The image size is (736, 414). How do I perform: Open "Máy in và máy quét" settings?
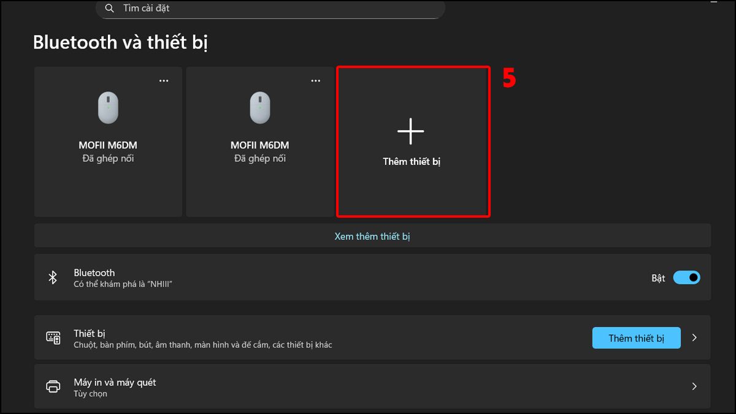pos(372,386)
